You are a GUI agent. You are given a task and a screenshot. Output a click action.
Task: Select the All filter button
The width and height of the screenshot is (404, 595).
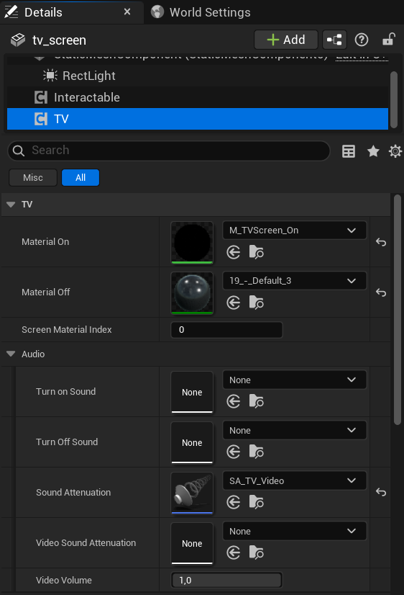tap(81, 178)
